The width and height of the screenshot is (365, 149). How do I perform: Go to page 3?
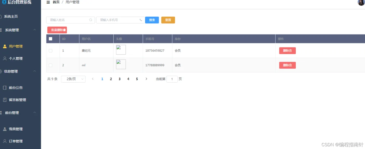tap(119, 79)
